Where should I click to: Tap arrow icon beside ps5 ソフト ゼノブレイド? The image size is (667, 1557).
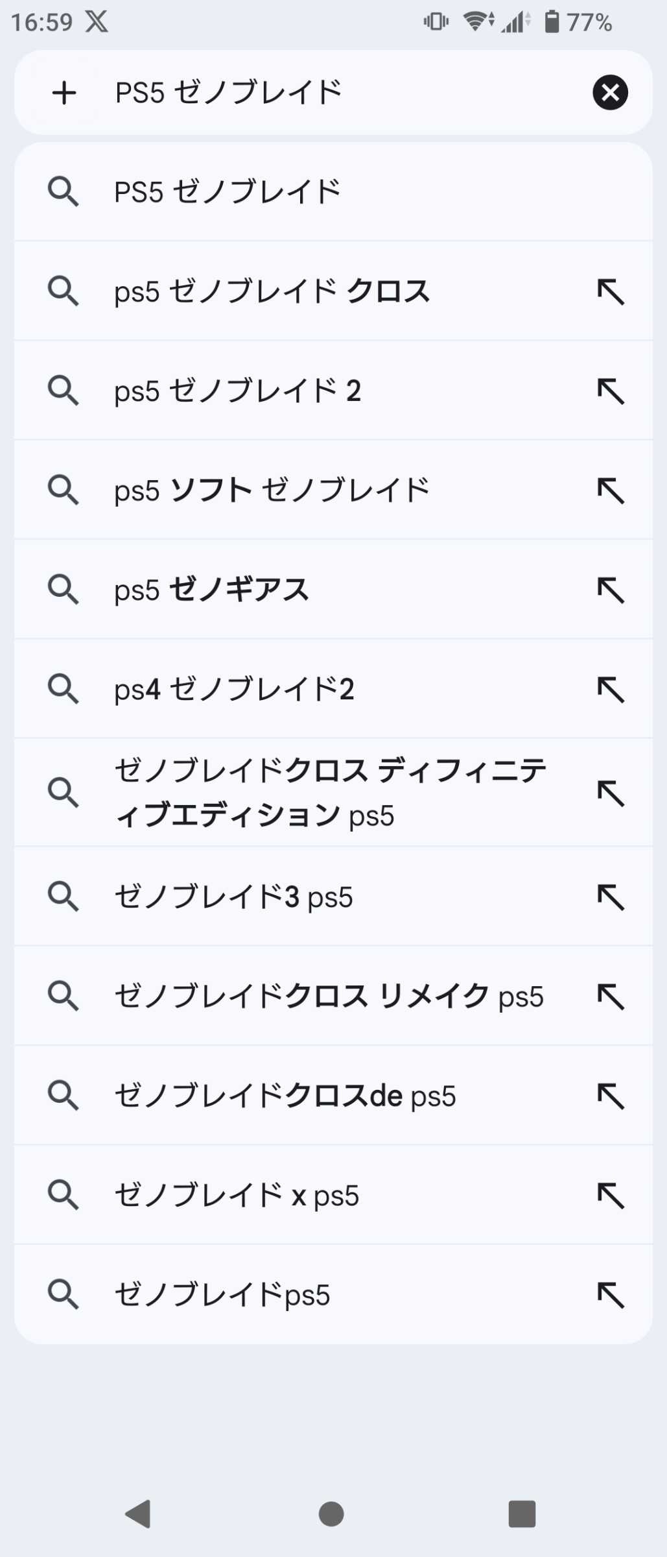611,490
